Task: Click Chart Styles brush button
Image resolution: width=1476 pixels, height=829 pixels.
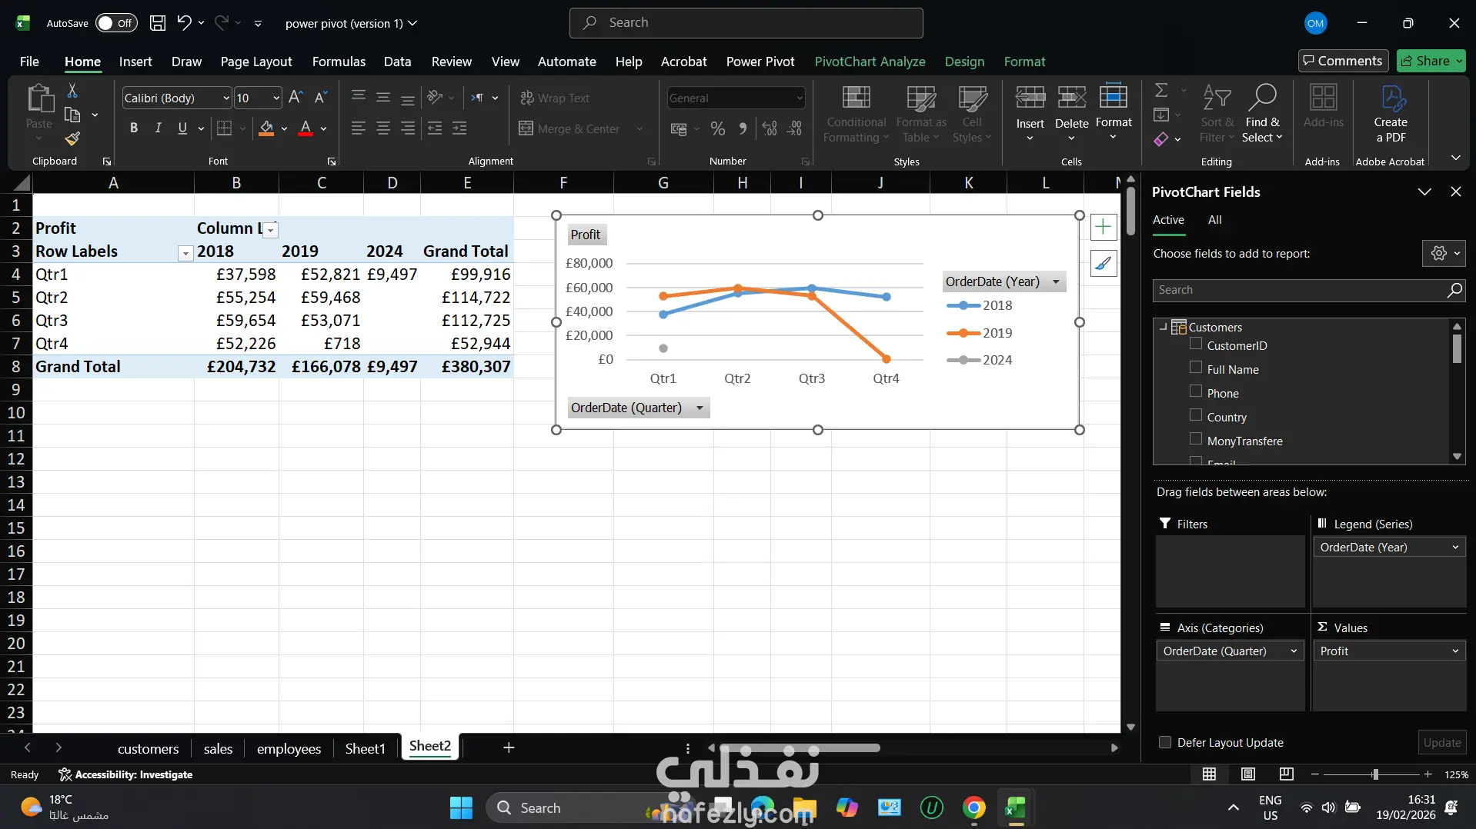Action: tap(1103, 264)
